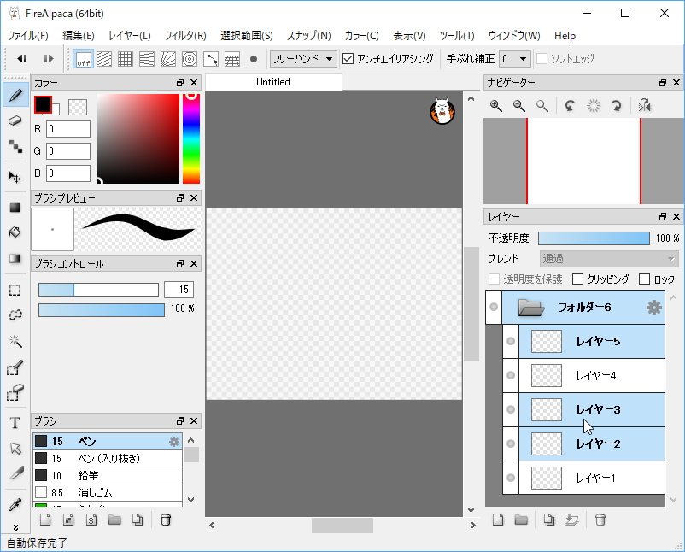The height and width of the screenshot is (552, 685).
Task: Float the ブラシプレビュー panel
Action: [x=180, y=197]
